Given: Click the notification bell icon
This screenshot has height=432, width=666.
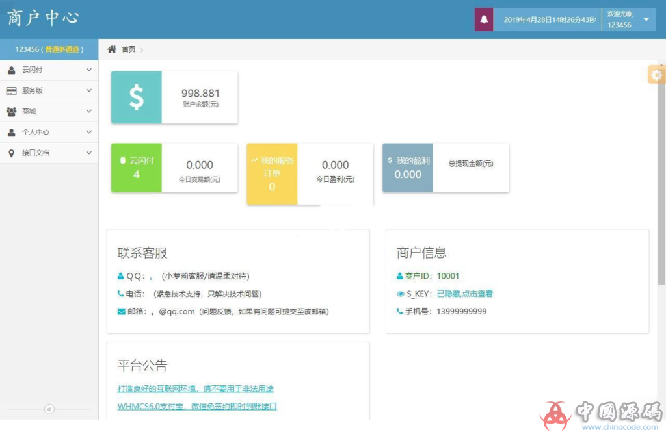Looking at the screenshot, I should (482, 19).
